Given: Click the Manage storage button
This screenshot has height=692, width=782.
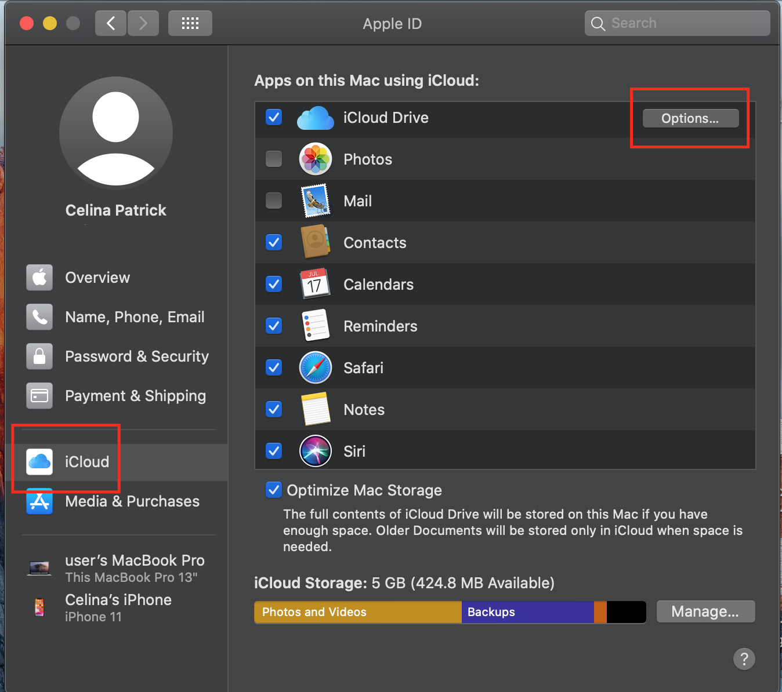Looking at the screenshot, I should click(705, 611).
